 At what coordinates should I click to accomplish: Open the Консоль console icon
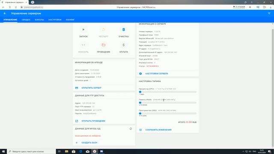coord(83,45)
